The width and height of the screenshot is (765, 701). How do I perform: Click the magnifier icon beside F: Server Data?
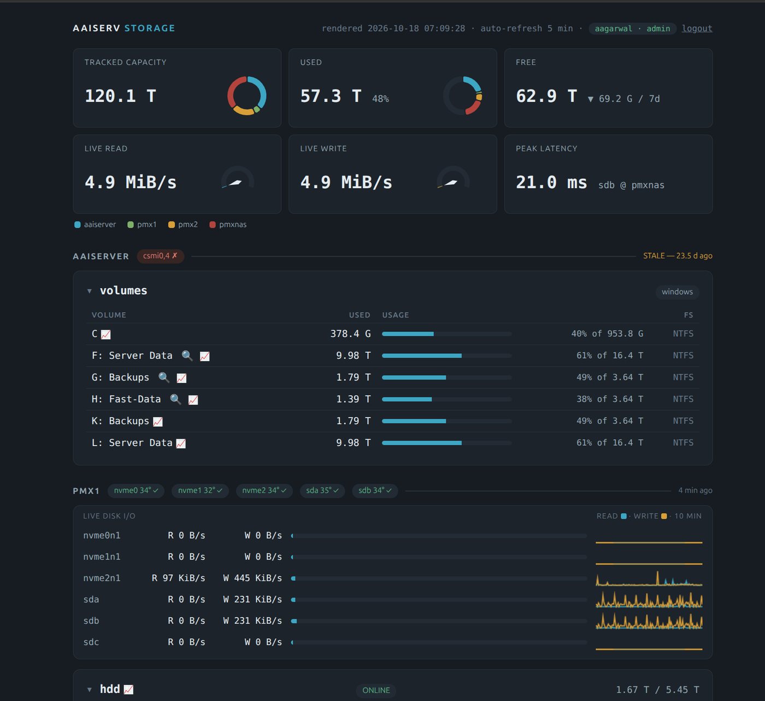coord(187,356)
